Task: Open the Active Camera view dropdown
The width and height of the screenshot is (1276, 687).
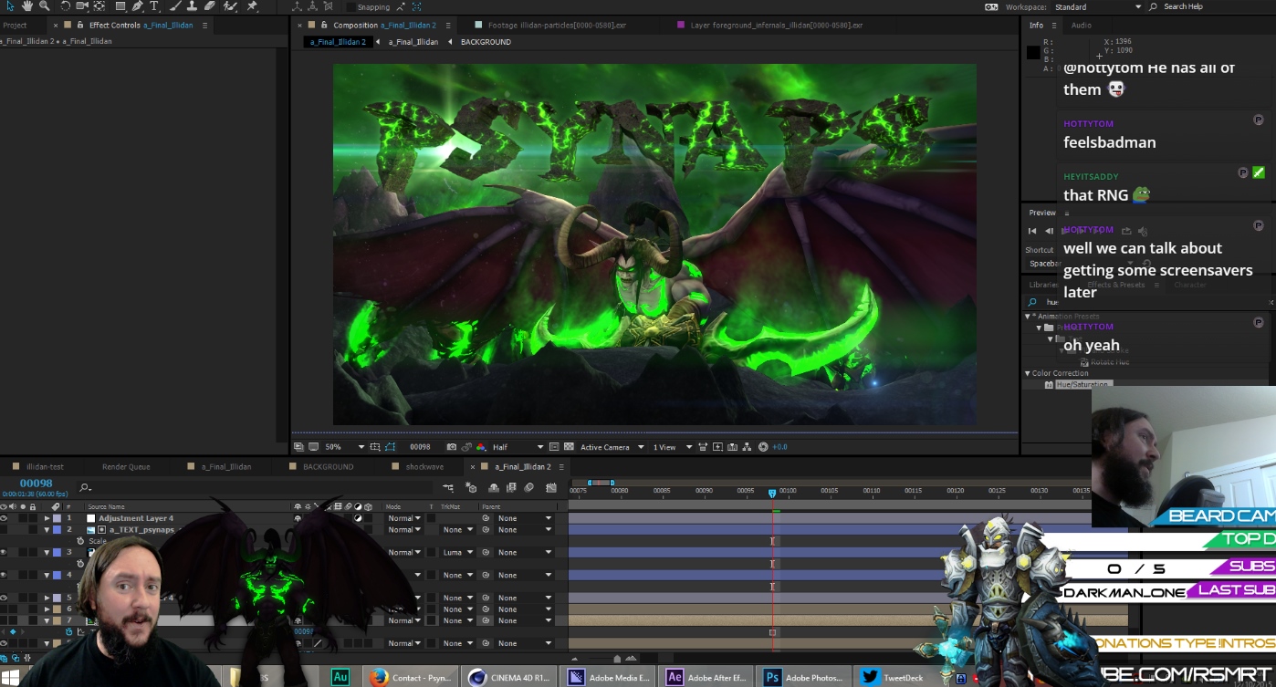Action: point(612,447)
